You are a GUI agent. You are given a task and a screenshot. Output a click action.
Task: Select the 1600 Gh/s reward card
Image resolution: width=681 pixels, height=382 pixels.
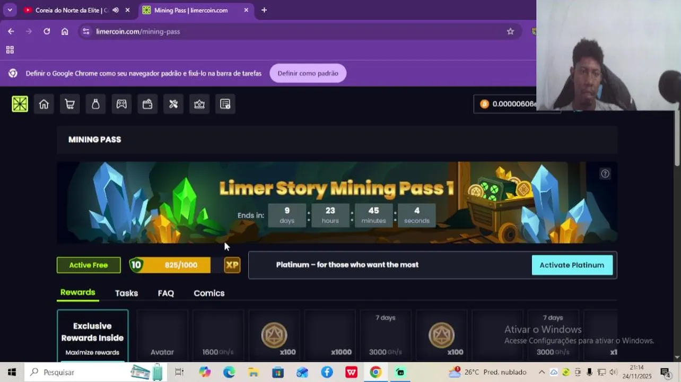(x=218, y=336)
